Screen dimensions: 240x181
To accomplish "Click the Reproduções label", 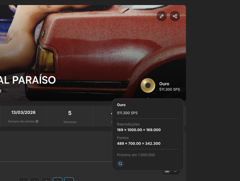I will [128, 124].
